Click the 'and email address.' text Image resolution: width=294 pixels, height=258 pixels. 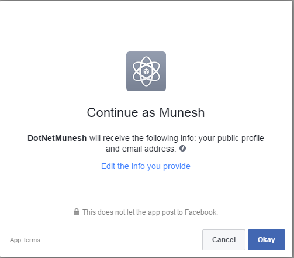click(x=141, y=149)
